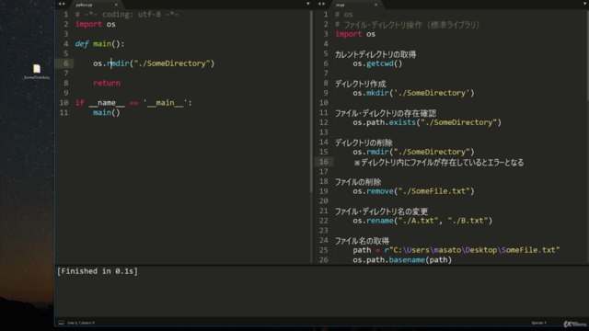Image resolution: width=589 pixels, height=331 pixels.
Task: Click the path = r"C:\Users\masato line
Action: pyautogui.click(x=456, y=250)
